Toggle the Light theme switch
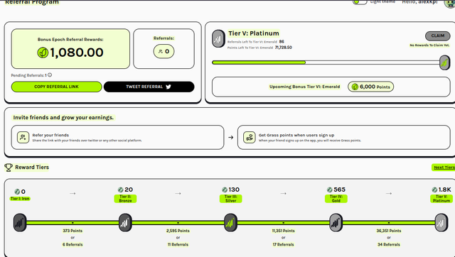The image size is (455, 257). (x=360, y=1)
